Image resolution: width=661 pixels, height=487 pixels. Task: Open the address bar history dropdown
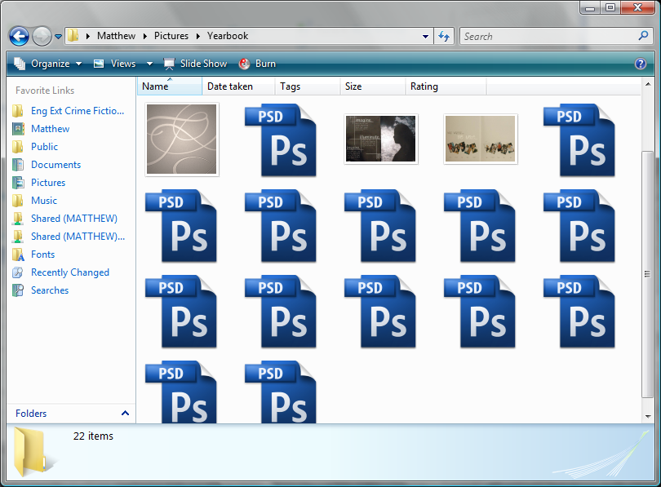(426, 37)
